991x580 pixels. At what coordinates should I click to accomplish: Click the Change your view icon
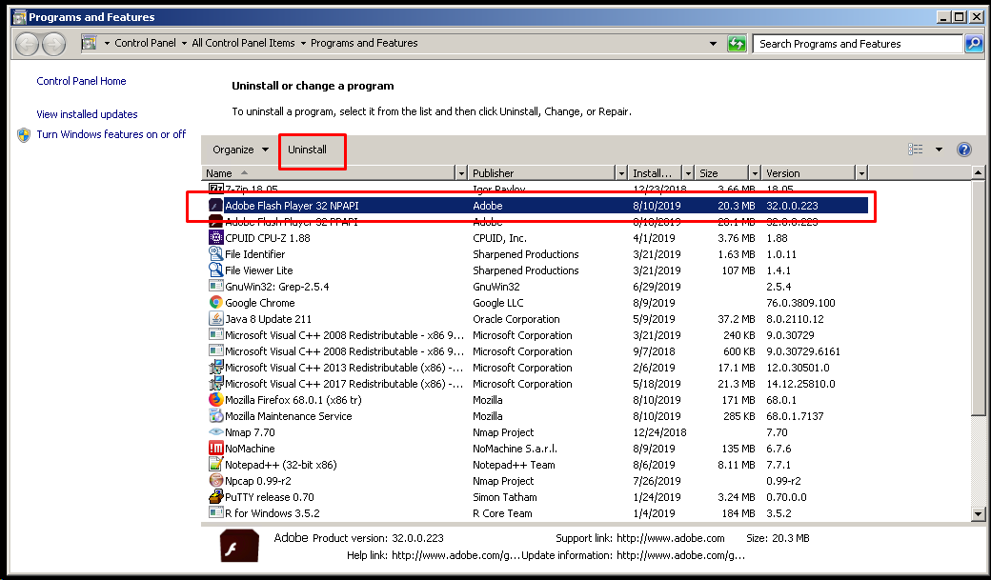click(915, 150)
